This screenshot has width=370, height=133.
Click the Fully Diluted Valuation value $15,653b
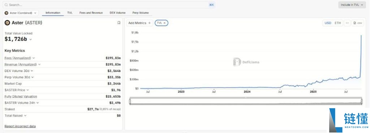tap(113, 96)
